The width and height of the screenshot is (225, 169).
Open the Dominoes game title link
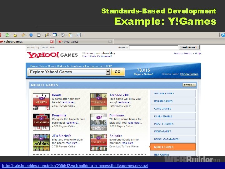click(117, 115)
